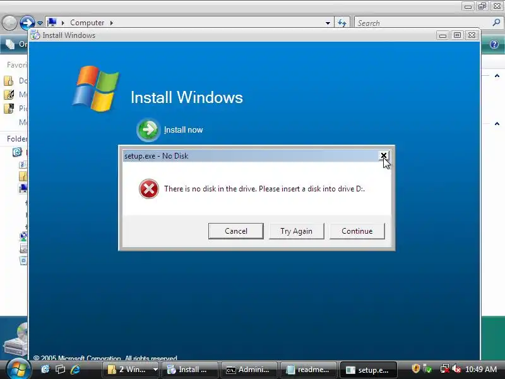Click Continue in the No Disk dialog
The width and height of the screenshot is (505, 379).
pos(357,231)
